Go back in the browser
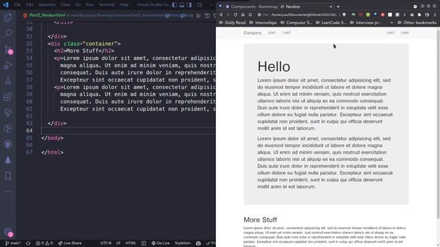 pyautogui.click(x=221, y=14)
